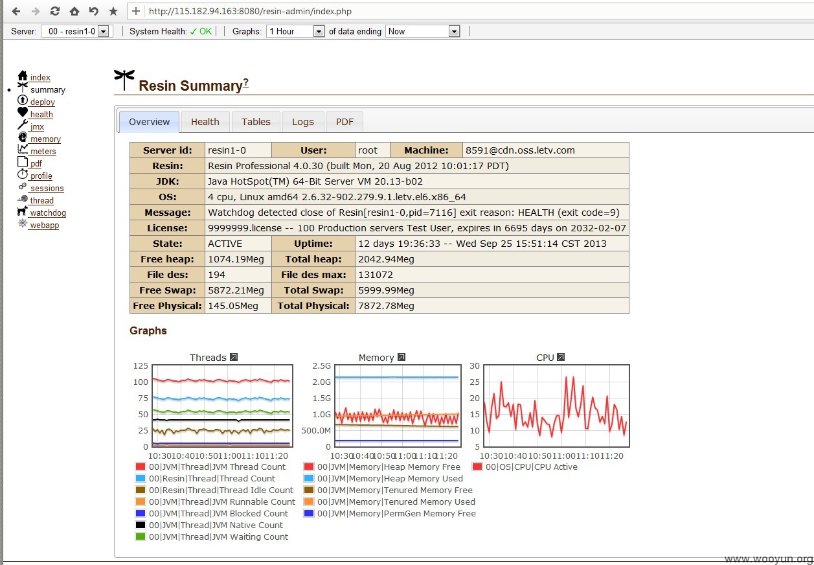The height and width of the screenshot is (565, 814).
Task: Switch to the PDF tab
Action: pyautogui.click(x=345, y=121)
